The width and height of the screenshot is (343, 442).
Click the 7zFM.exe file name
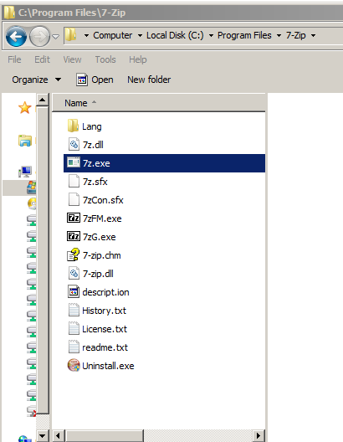(102, 218)
